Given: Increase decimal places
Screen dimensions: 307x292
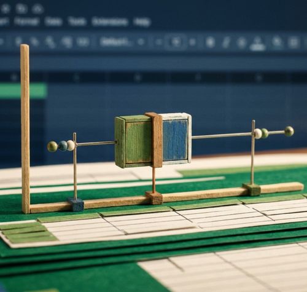Looking at the screenshot, I should click(67, 42).
